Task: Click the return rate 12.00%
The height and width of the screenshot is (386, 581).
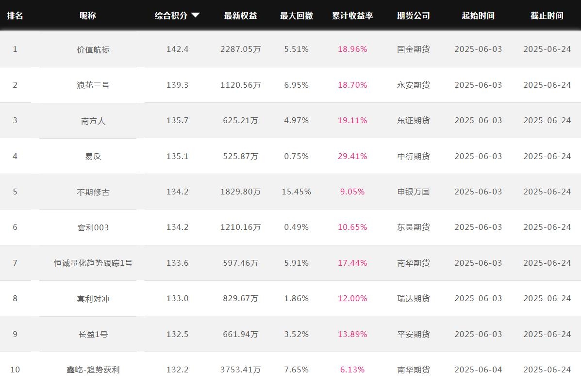Action: tap(352, 298)
